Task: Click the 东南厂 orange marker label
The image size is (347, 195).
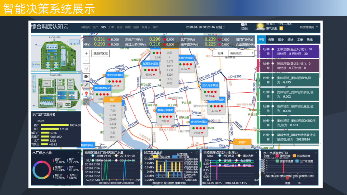Action: (242, 142)
